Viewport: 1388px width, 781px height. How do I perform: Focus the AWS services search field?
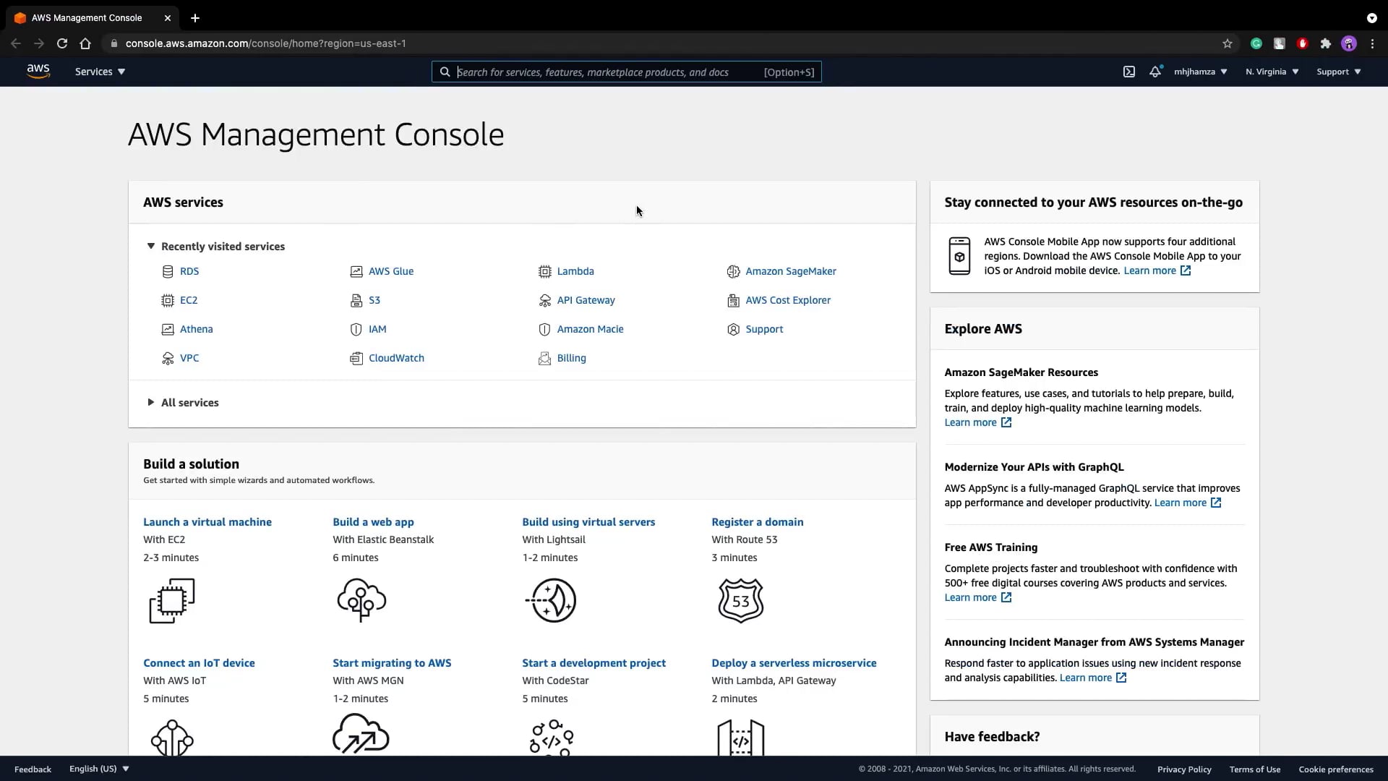(x=627, y=72)
